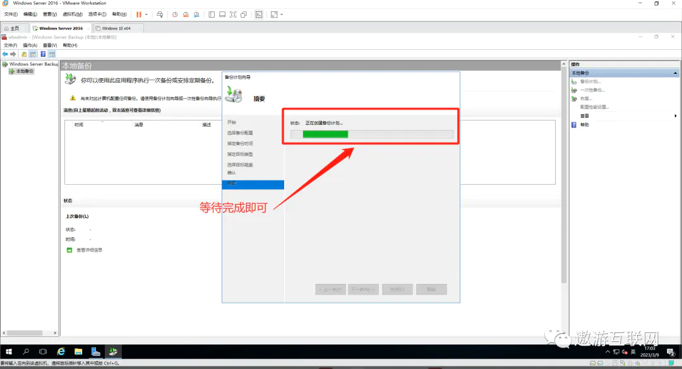Open Internet Explorer from the taskbar
682x369 pixels.
pos(61,351)
